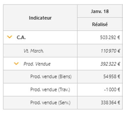Screen dimensions: 123x119
Task: Click empty area in Biens row indentation
Action: tap(17, 77)
